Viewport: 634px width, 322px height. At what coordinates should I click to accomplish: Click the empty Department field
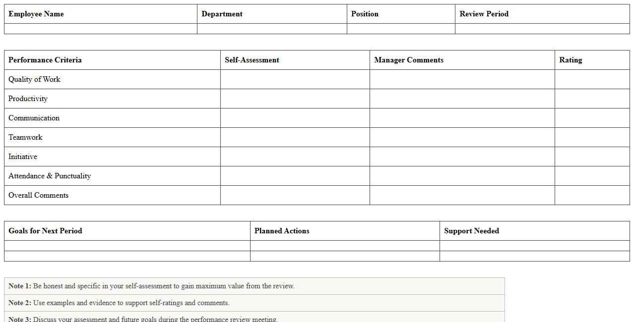point(272,29)
